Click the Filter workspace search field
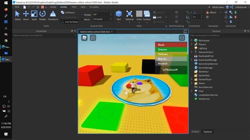This screenshot has width=250, height=140. [x=219, y=35]
